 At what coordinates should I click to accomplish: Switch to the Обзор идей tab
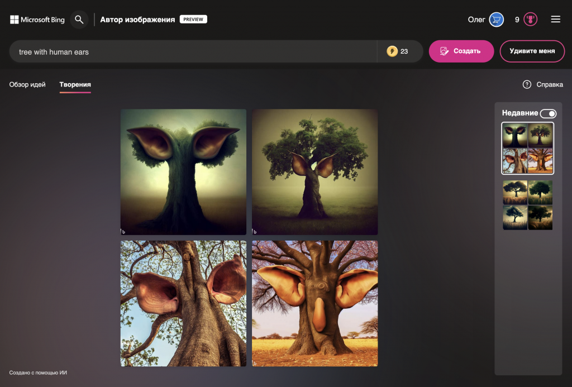tap(27, 85)
